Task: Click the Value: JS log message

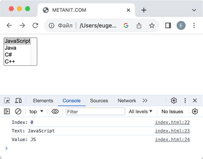Action: (24, 139)
